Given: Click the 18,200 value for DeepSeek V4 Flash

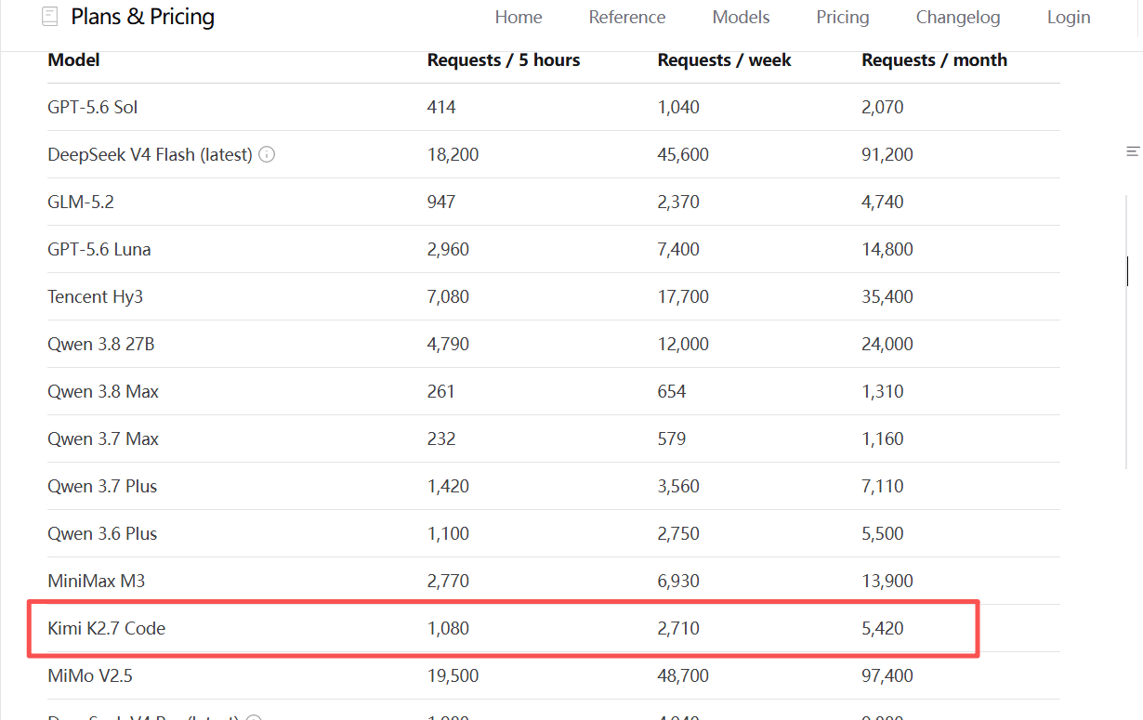Looking at the screenshot, I should click(453, 154).
